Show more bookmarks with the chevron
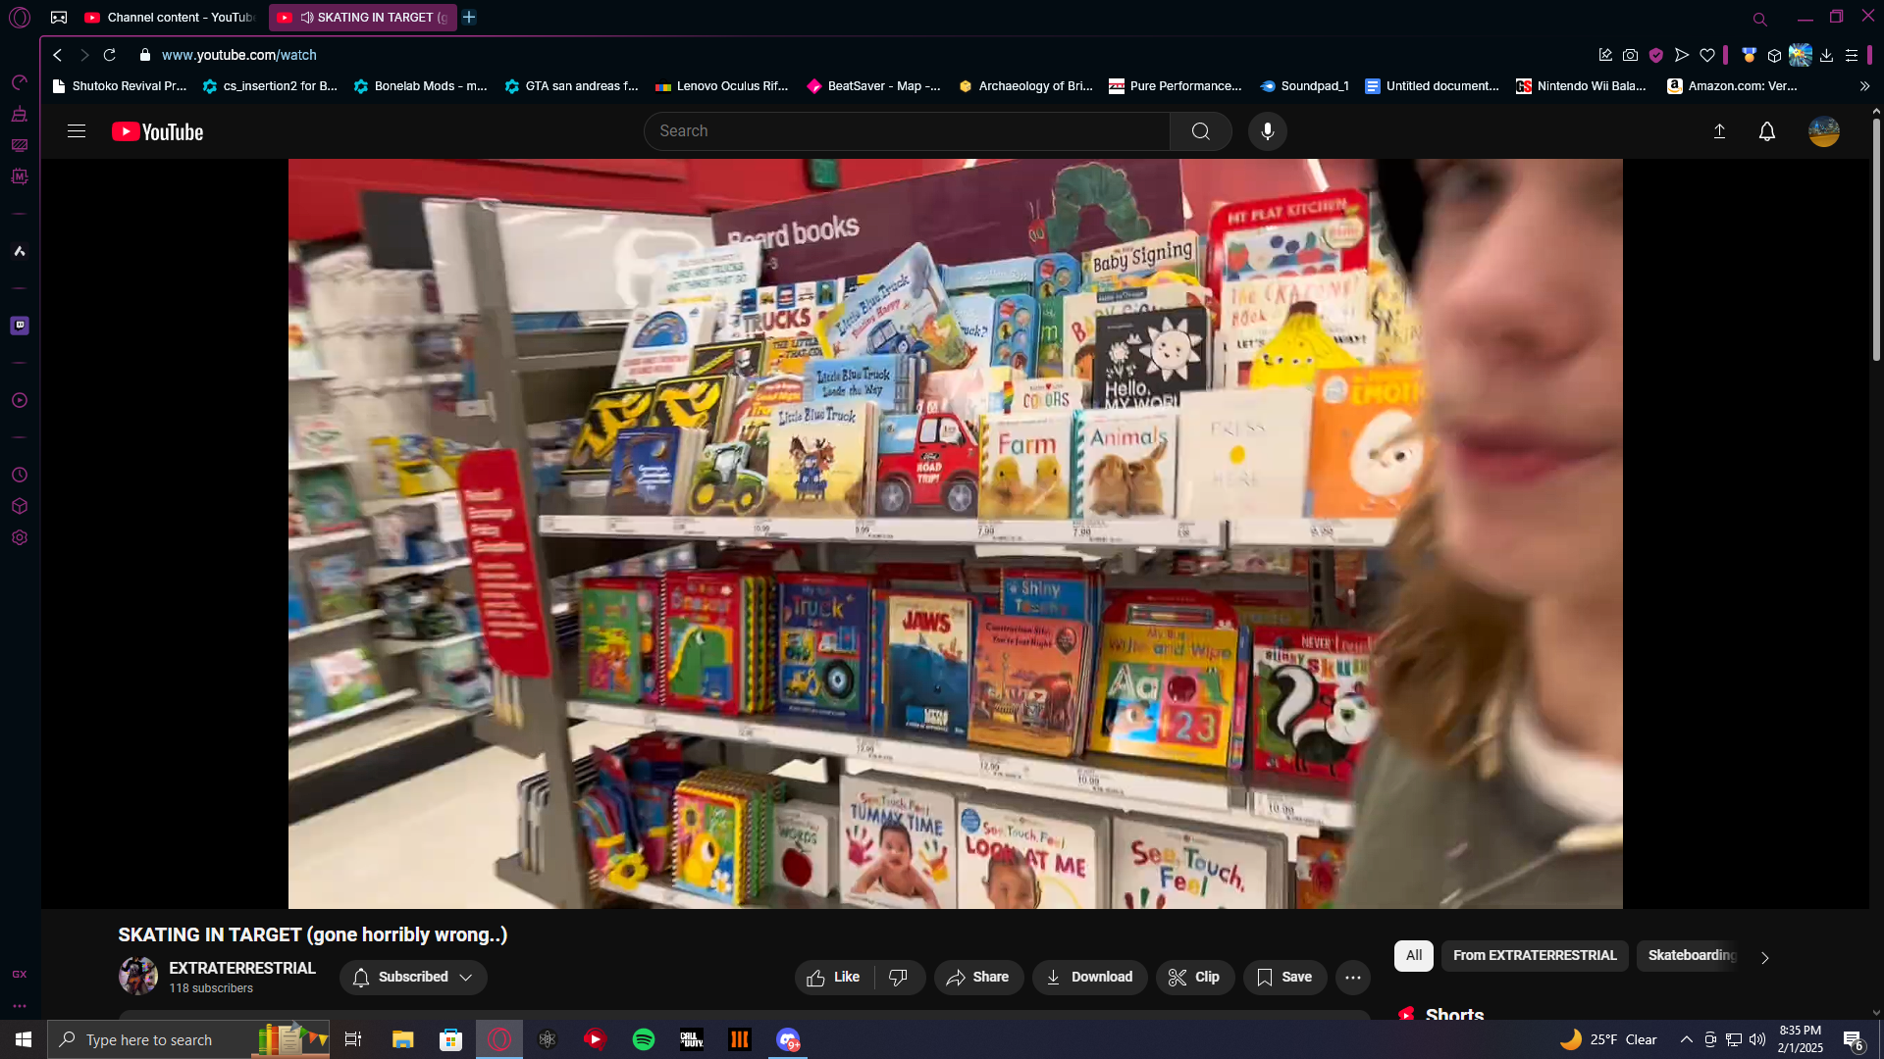1884x1059 pixels. (1864, 86)
